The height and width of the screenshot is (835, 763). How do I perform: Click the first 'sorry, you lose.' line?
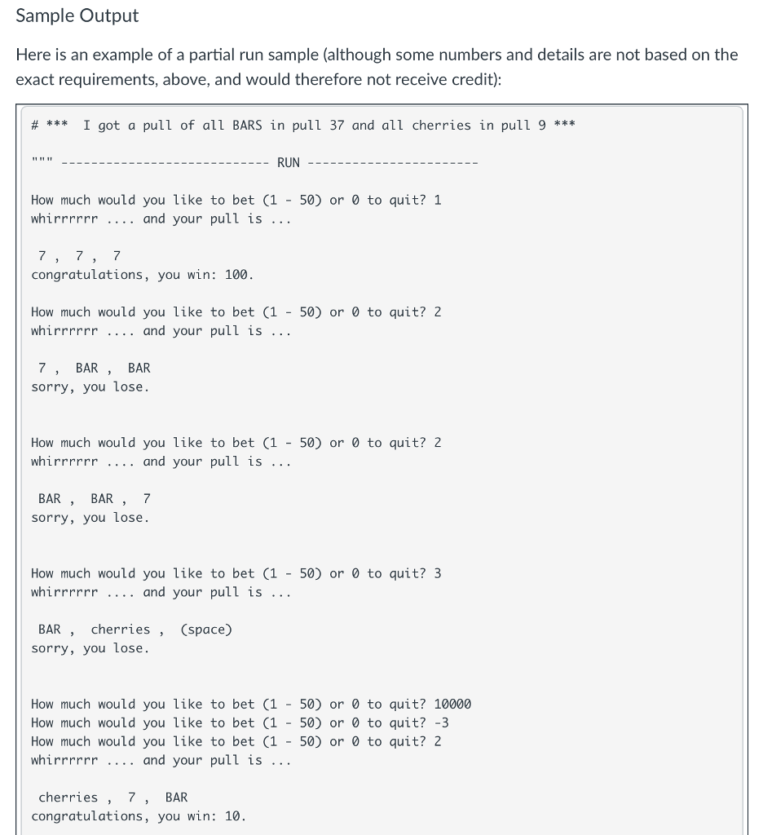(90, 387)
